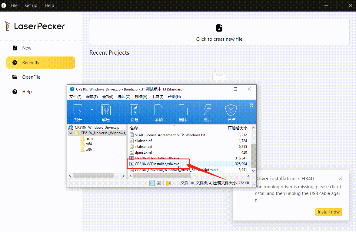Click the 新建 (New archive) toolbar icon
This screenshot has width=356, height=232.
point(135,110)
